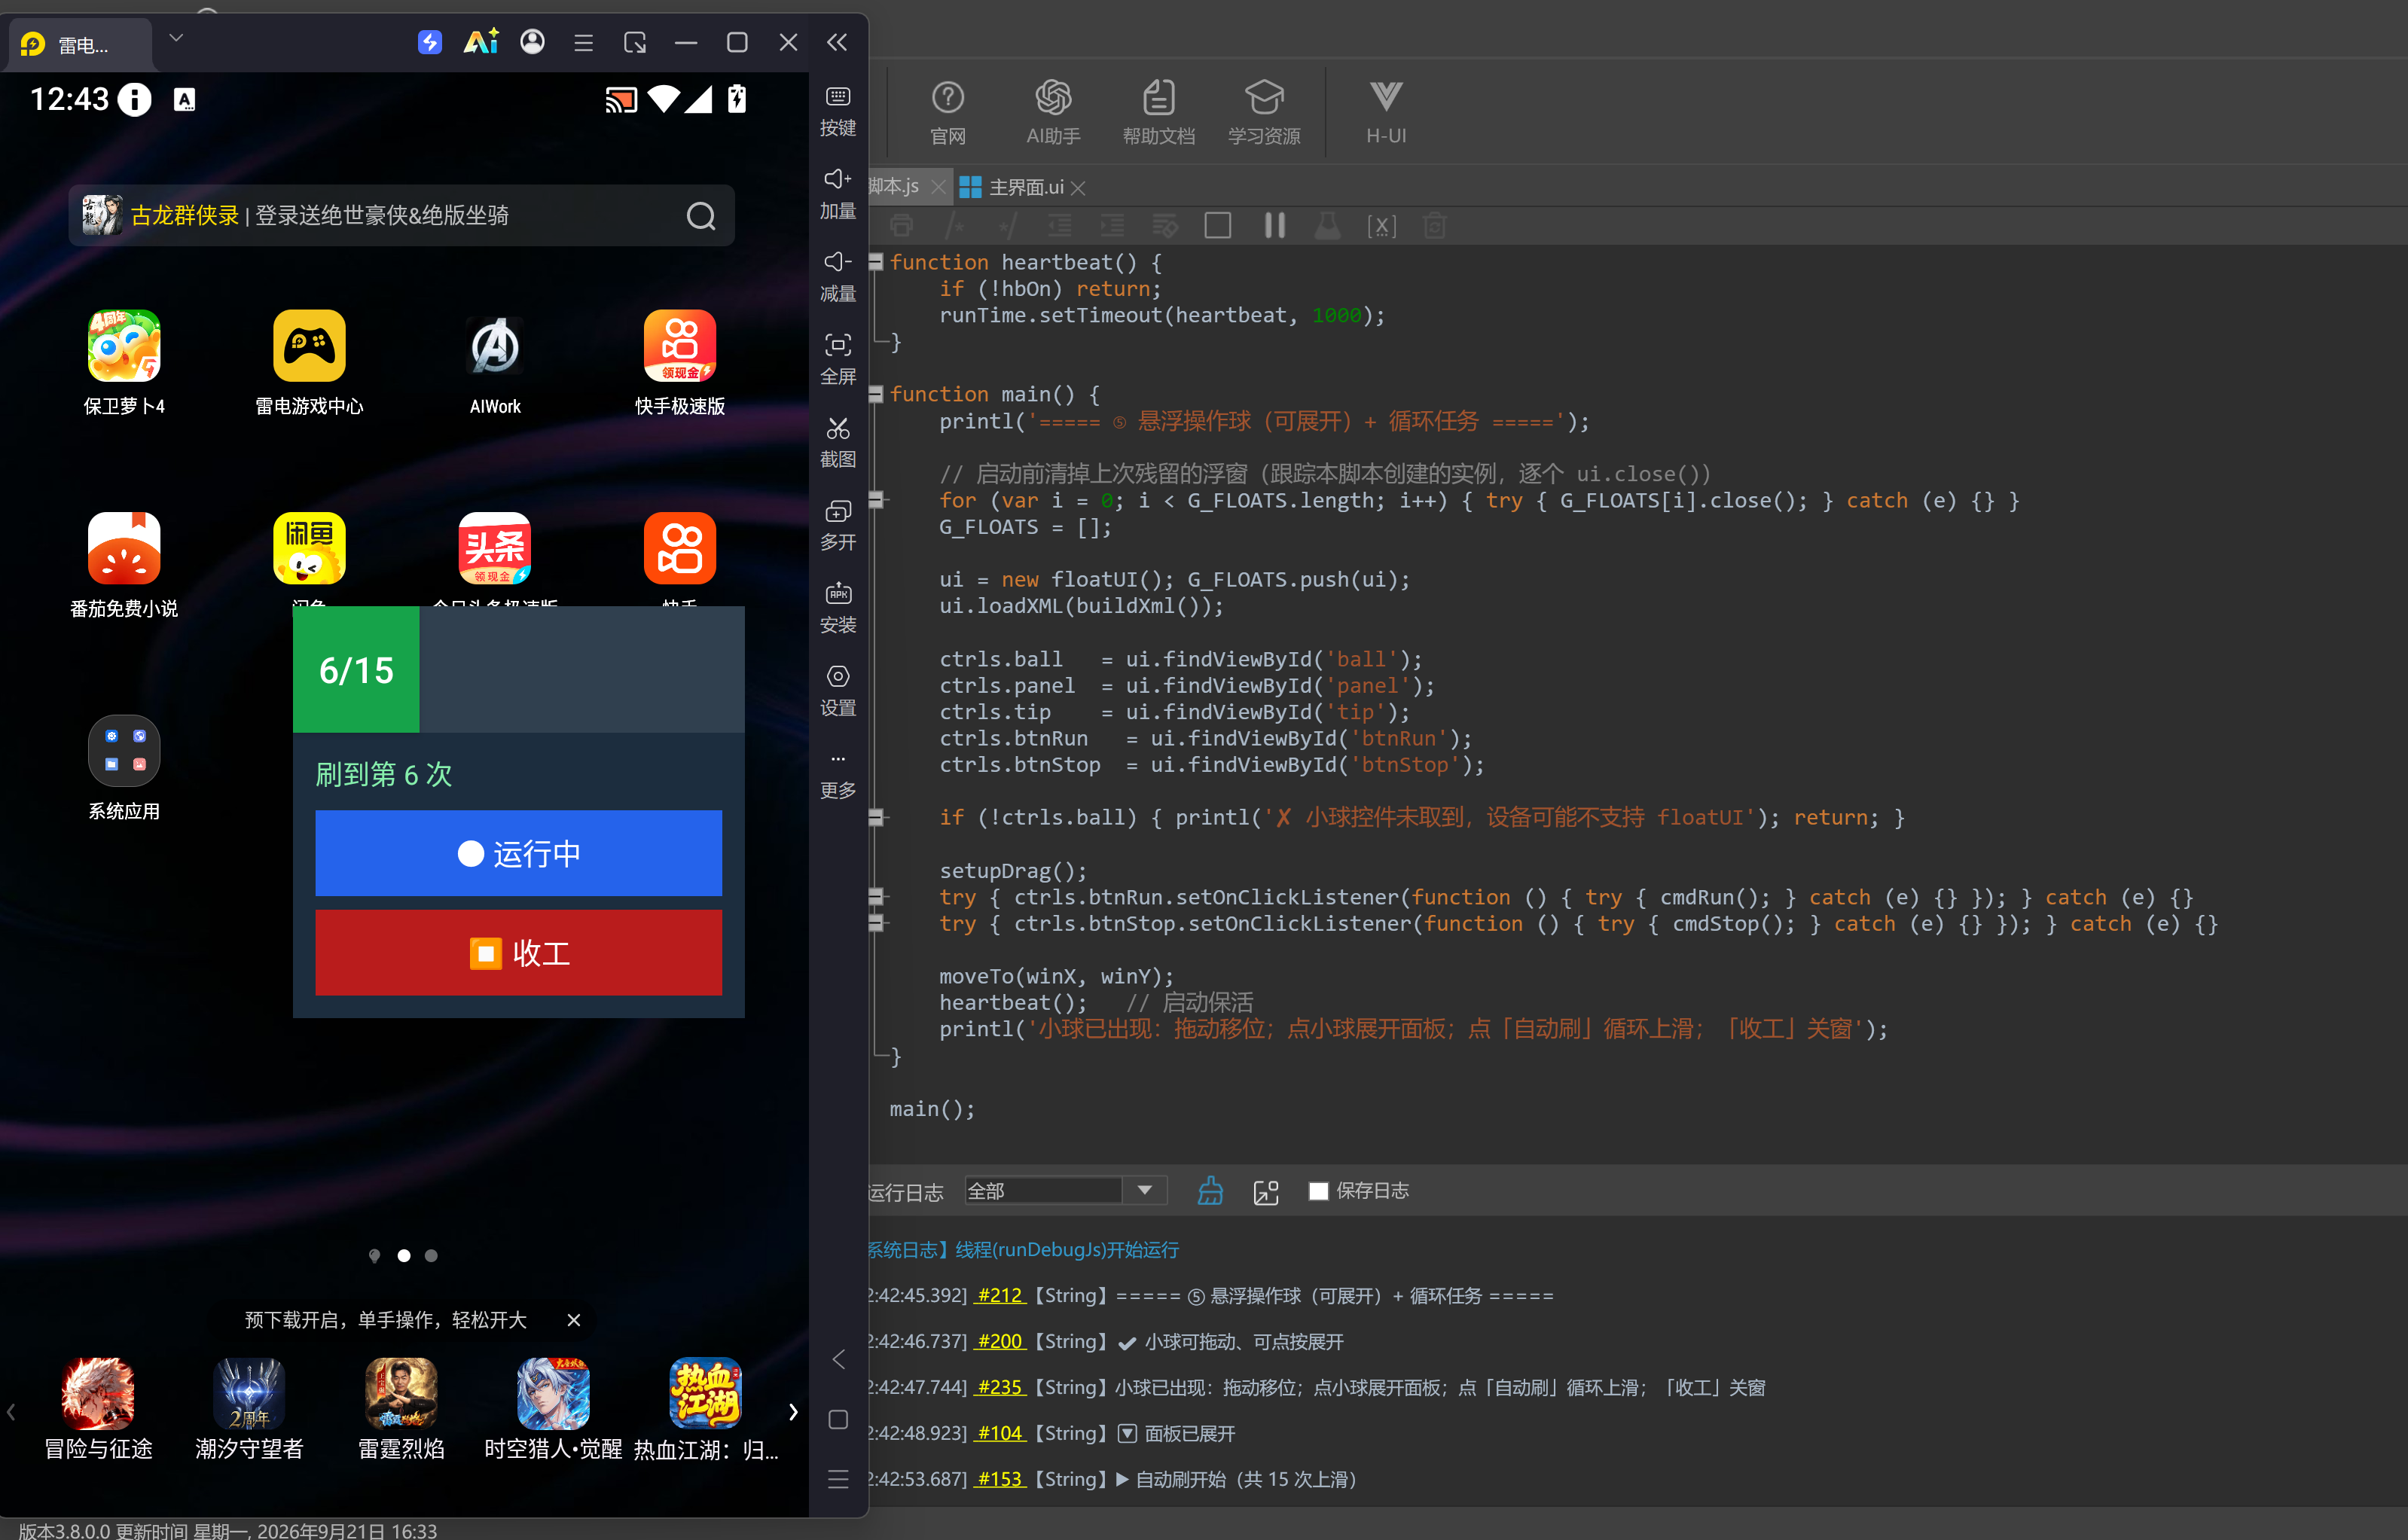
Task: Launch the AIWork app
Action: (495, 363)
